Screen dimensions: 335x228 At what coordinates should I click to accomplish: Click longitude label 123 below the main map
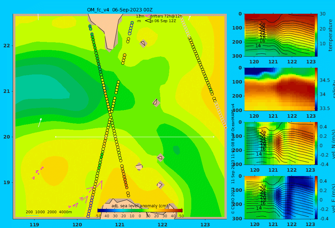205,225
